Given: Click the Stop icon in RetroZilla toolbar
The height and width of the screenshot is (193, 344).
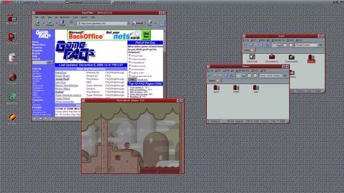Looking at the screenshot, I should click(71, 23).
